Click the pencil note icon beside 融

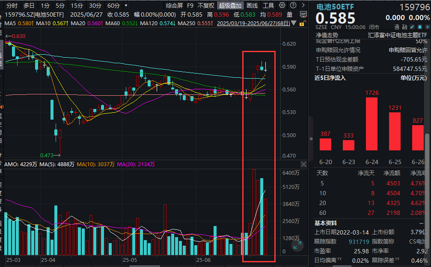point(412,27)
